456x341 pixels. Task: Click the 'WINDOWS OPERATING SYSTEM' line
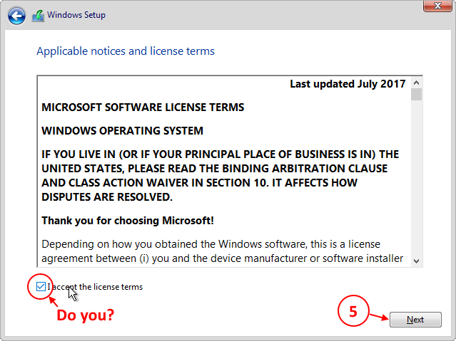point(122,131)
